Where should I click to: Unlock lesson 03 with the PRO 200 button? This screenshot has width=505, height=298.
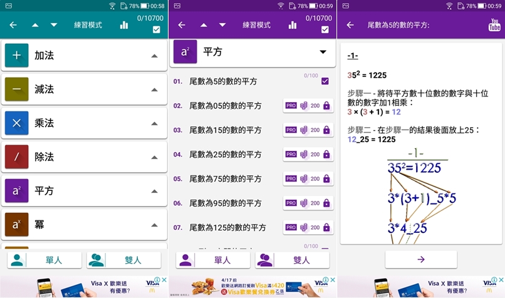(308, 130)
